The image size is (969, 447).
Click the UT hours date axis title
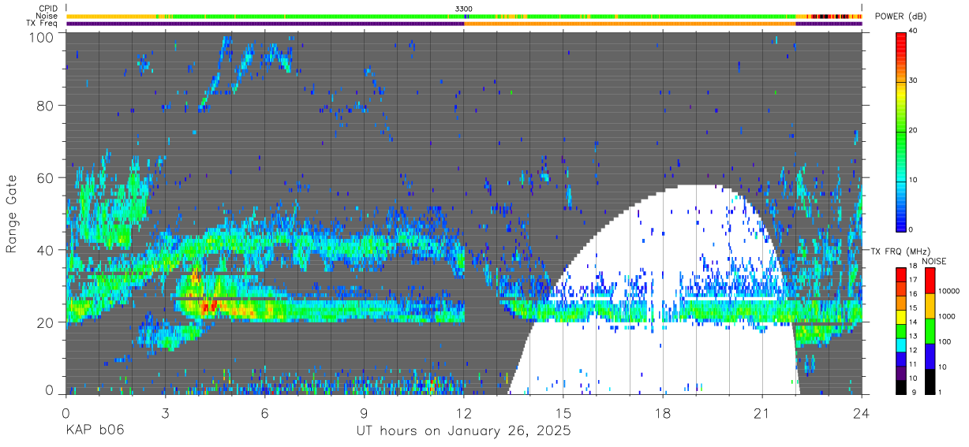pos(464,431)
